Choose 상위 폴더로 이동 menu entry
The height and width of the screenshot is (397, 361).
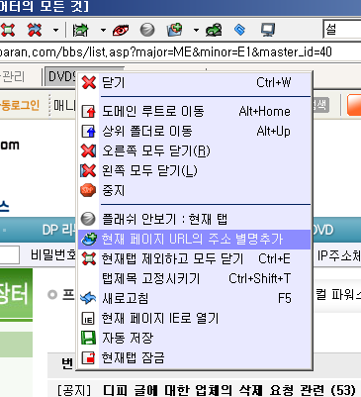195,132
